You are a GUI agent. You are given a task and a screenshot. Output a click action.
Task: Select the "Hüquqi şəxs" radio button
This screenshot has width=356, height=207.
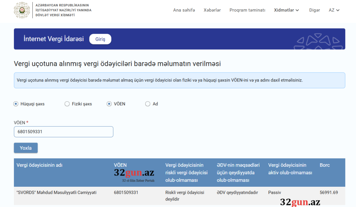click(15, 103)
